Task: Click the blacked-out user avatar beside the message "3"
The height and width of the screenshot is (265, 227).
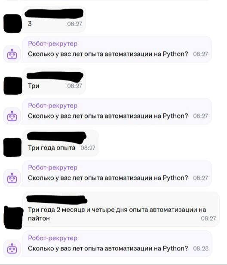Action: click(x=13, y=24)
